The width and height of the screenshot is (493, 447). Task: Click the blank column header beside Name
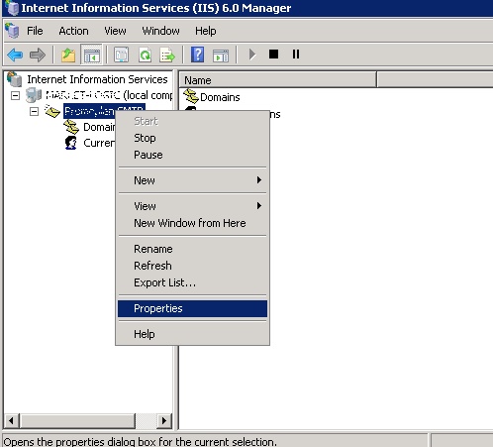click(435, 80)
